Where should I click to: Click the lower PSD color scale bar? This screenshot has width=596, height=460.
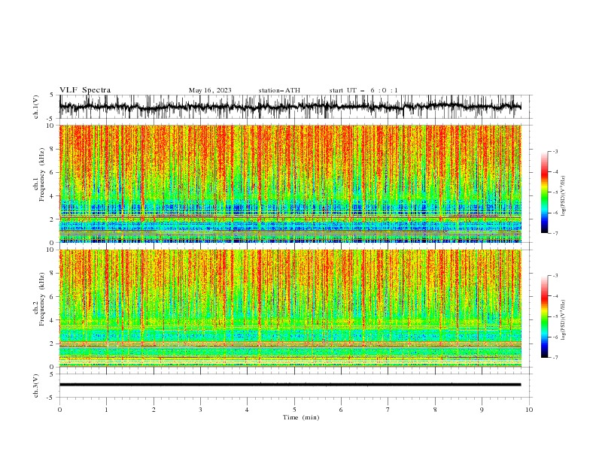point(545,316)
